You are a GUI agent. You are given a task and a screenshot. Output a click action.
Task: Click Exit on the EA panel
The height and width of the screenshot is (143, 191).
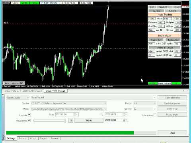(152, 7)
